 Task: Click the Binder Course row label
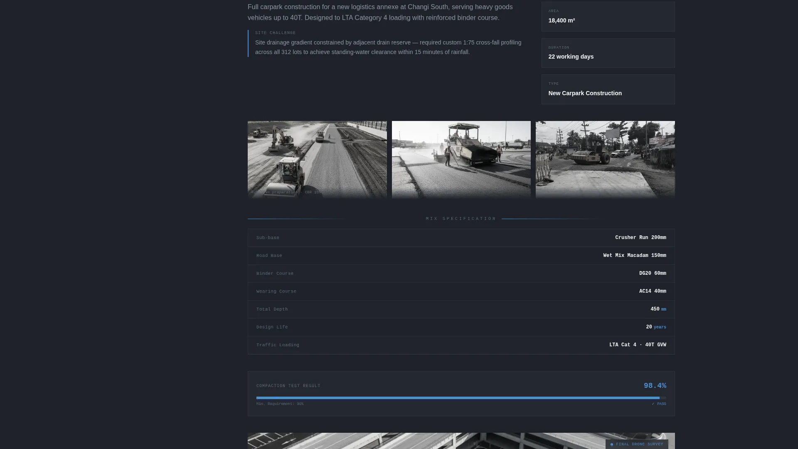click(275, 274)
